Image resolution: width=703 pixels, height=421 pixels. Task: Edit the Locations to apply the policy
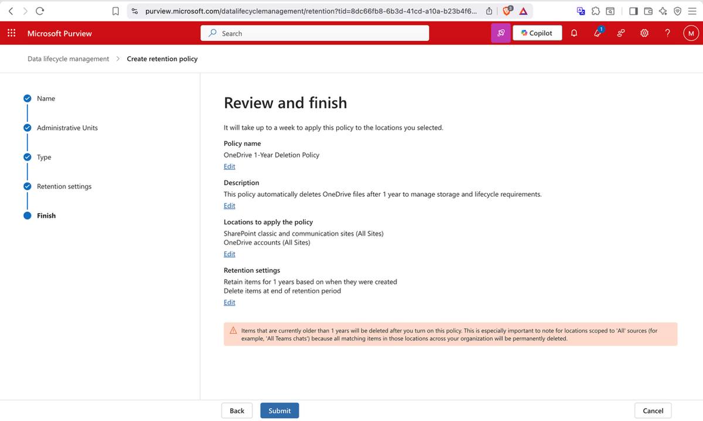point(229,254)
